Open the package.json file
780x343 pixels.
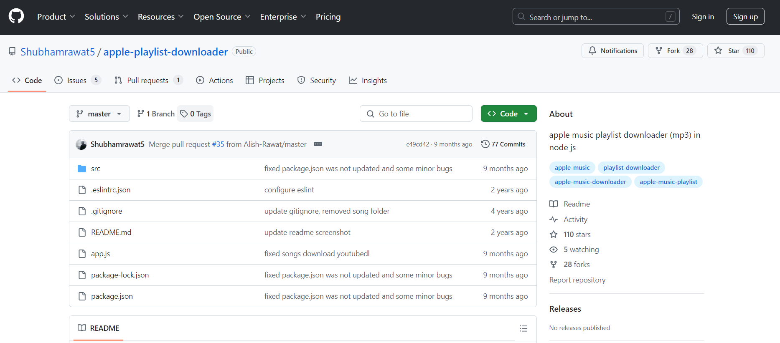pyautogui.click(x=112, y=296)
